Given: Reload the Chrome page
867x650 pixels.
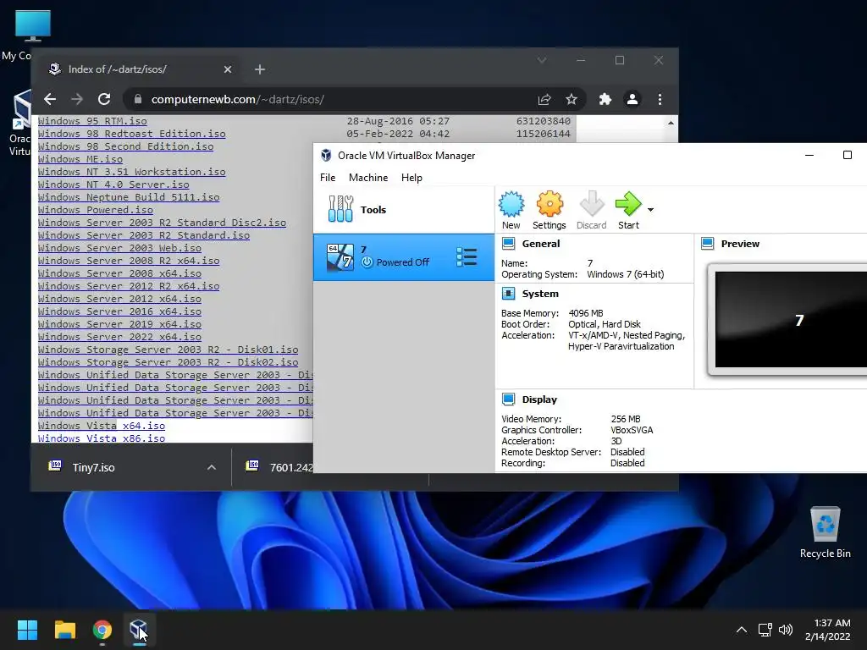Looking at the screenshot, I should point(104,100).
